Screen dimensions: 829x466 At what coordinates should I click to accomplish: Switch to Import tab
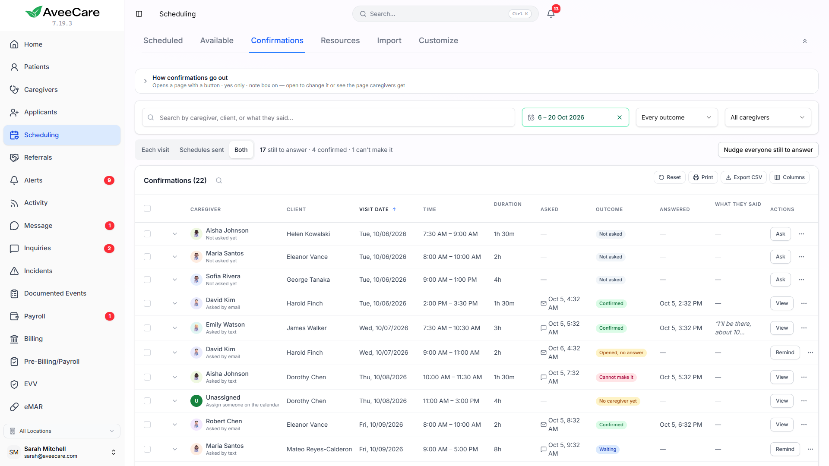(x=389, y=41)
